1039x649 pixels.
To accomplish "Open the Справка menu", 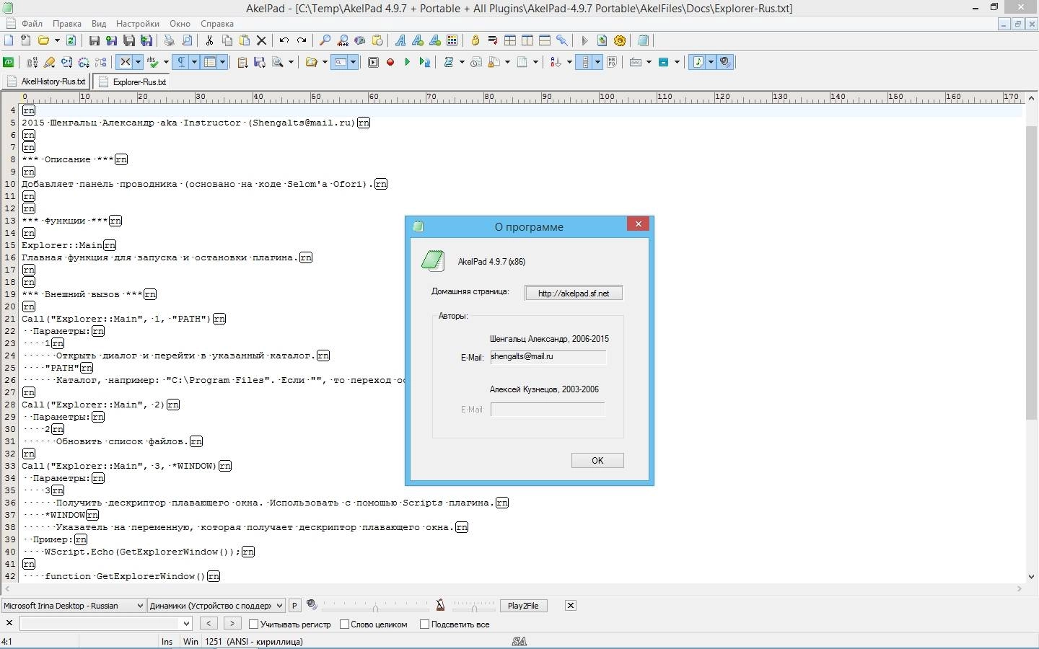I will [216, 24].
